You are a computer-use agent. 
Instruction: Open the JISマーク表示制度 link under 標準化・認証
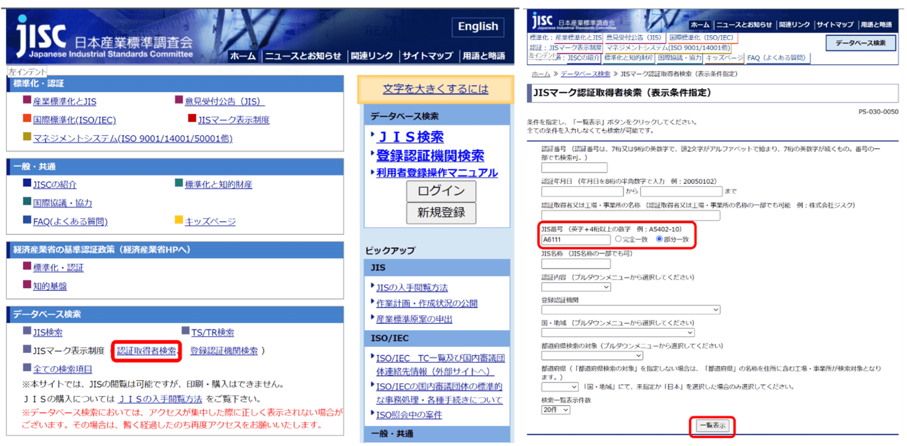click(x=234, y=120)
